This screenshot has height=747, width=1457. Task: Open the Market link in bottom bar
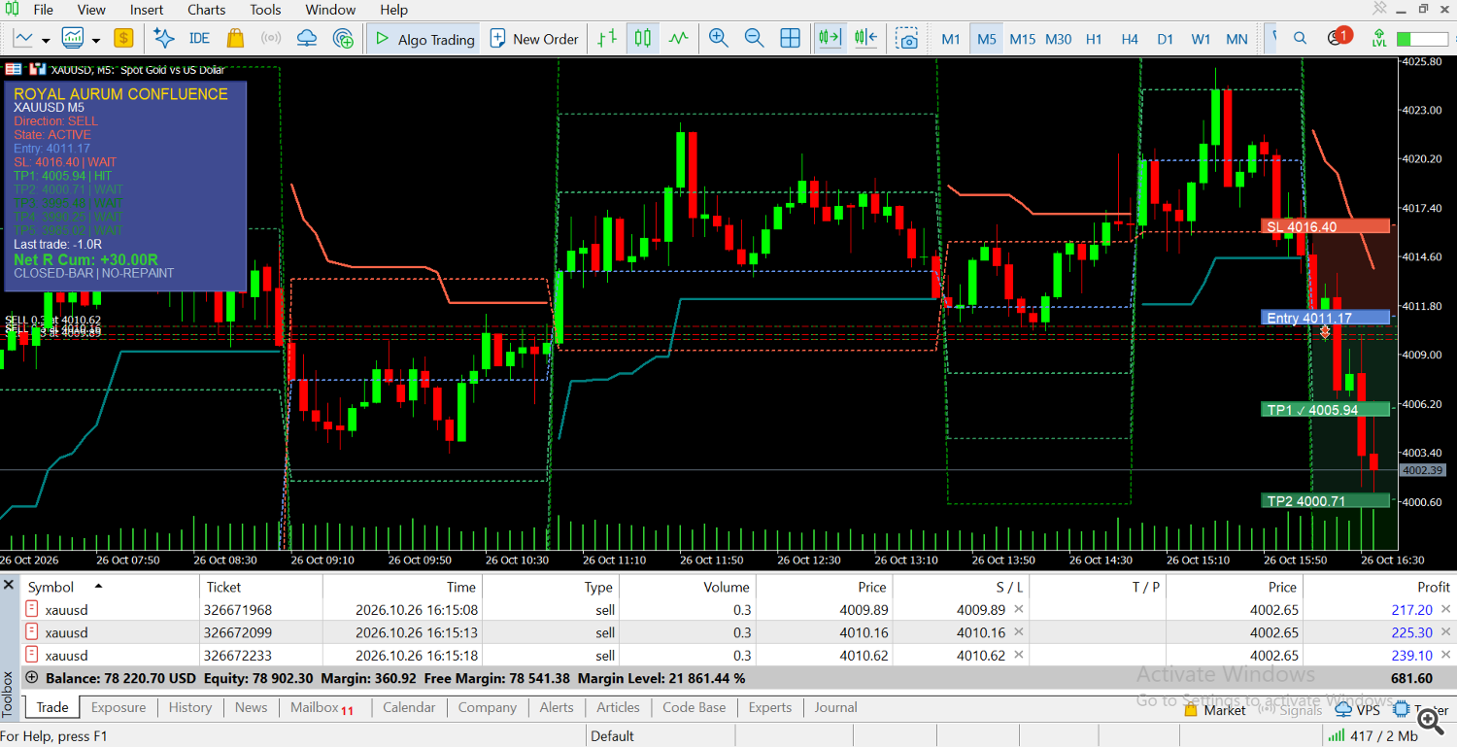click(1215, 710)
